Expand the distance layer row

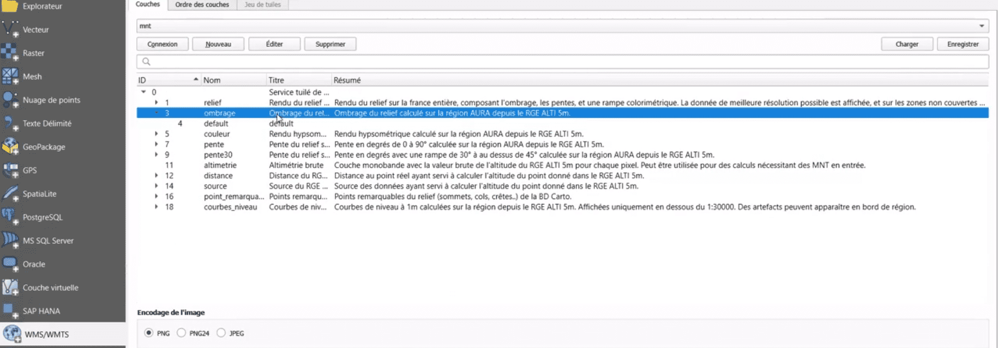pos(156,176)
